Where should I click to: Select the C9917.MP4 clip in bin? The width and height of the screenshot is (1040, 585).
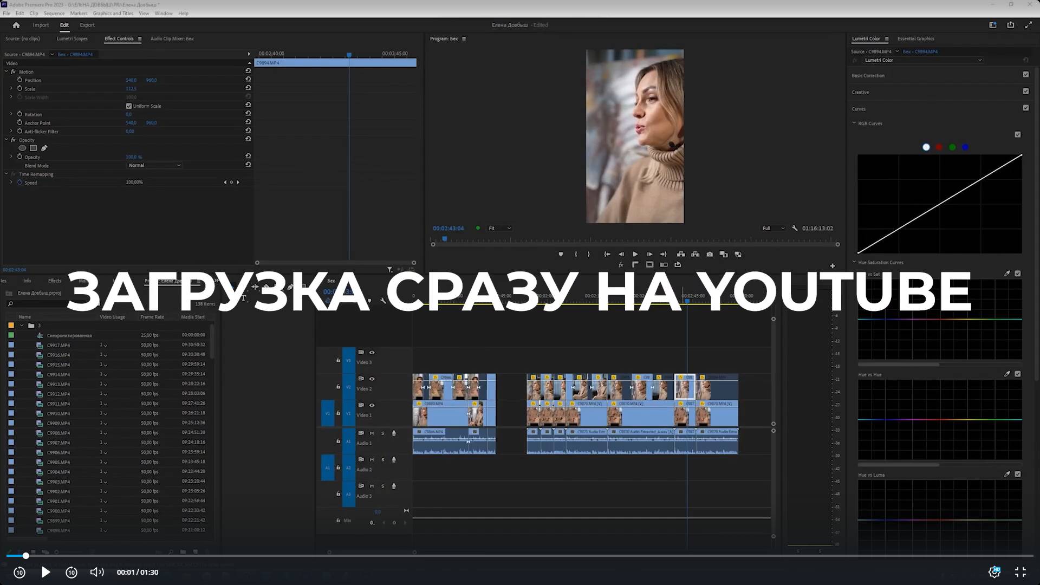click(x=58, y=345)
